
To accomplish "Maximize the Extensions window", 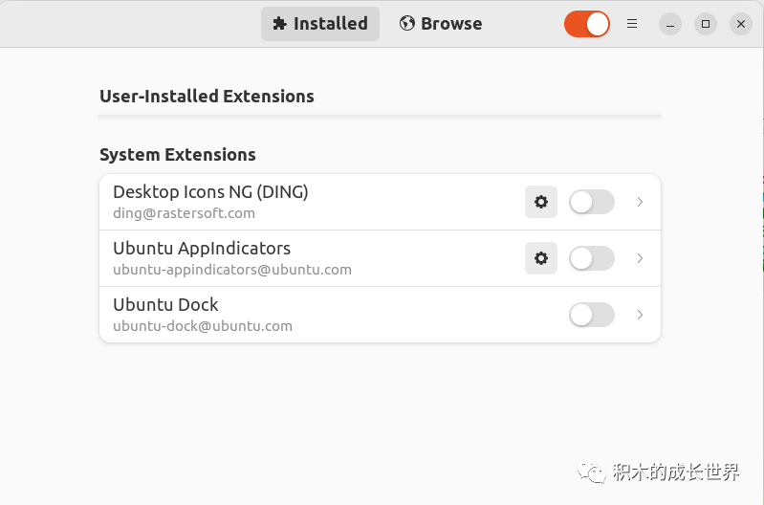I will pos(706,24).
